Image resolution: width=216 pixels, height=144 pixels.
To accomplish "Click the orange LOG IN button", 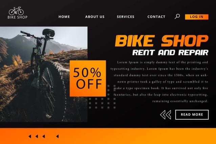I will click(197, 17).
